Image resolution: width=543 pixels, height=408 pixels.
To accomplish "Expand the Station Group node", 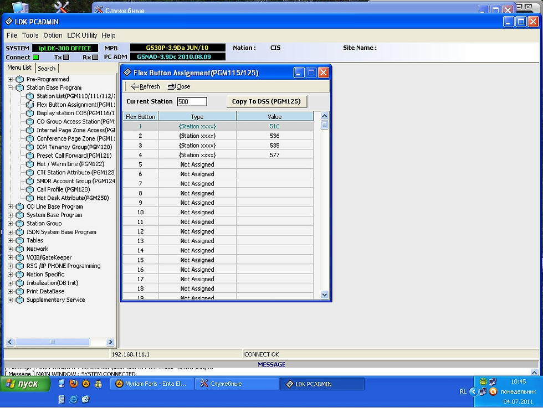I will click(10, 224).
